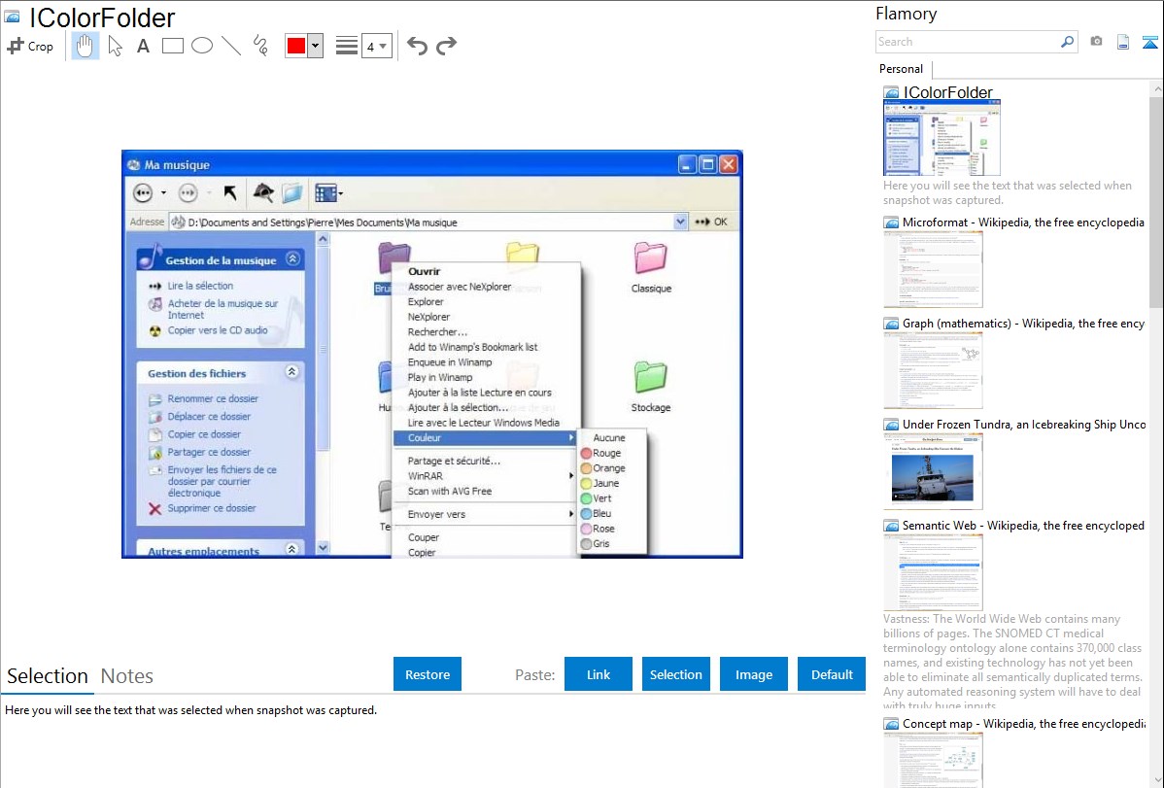Click the Default paste button
The width and height of the screenshot is (1164, 788).
coord(832,674)
